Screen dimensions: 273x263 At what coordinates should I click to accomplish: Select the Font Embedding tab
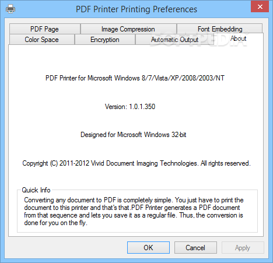tap(220, 29)
